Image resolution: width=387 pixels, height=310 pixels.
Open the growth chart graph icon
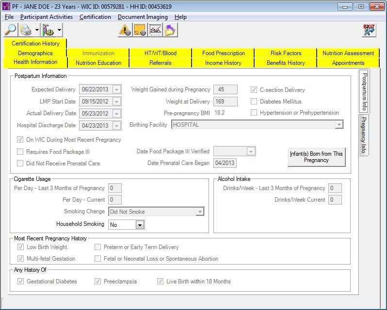pyautogui.click(x=155, y=30)
